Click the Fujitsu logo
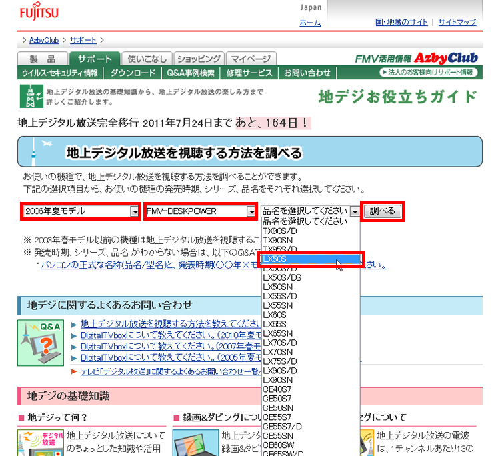This screenshot has height=456, width=500. click(39, 11)
